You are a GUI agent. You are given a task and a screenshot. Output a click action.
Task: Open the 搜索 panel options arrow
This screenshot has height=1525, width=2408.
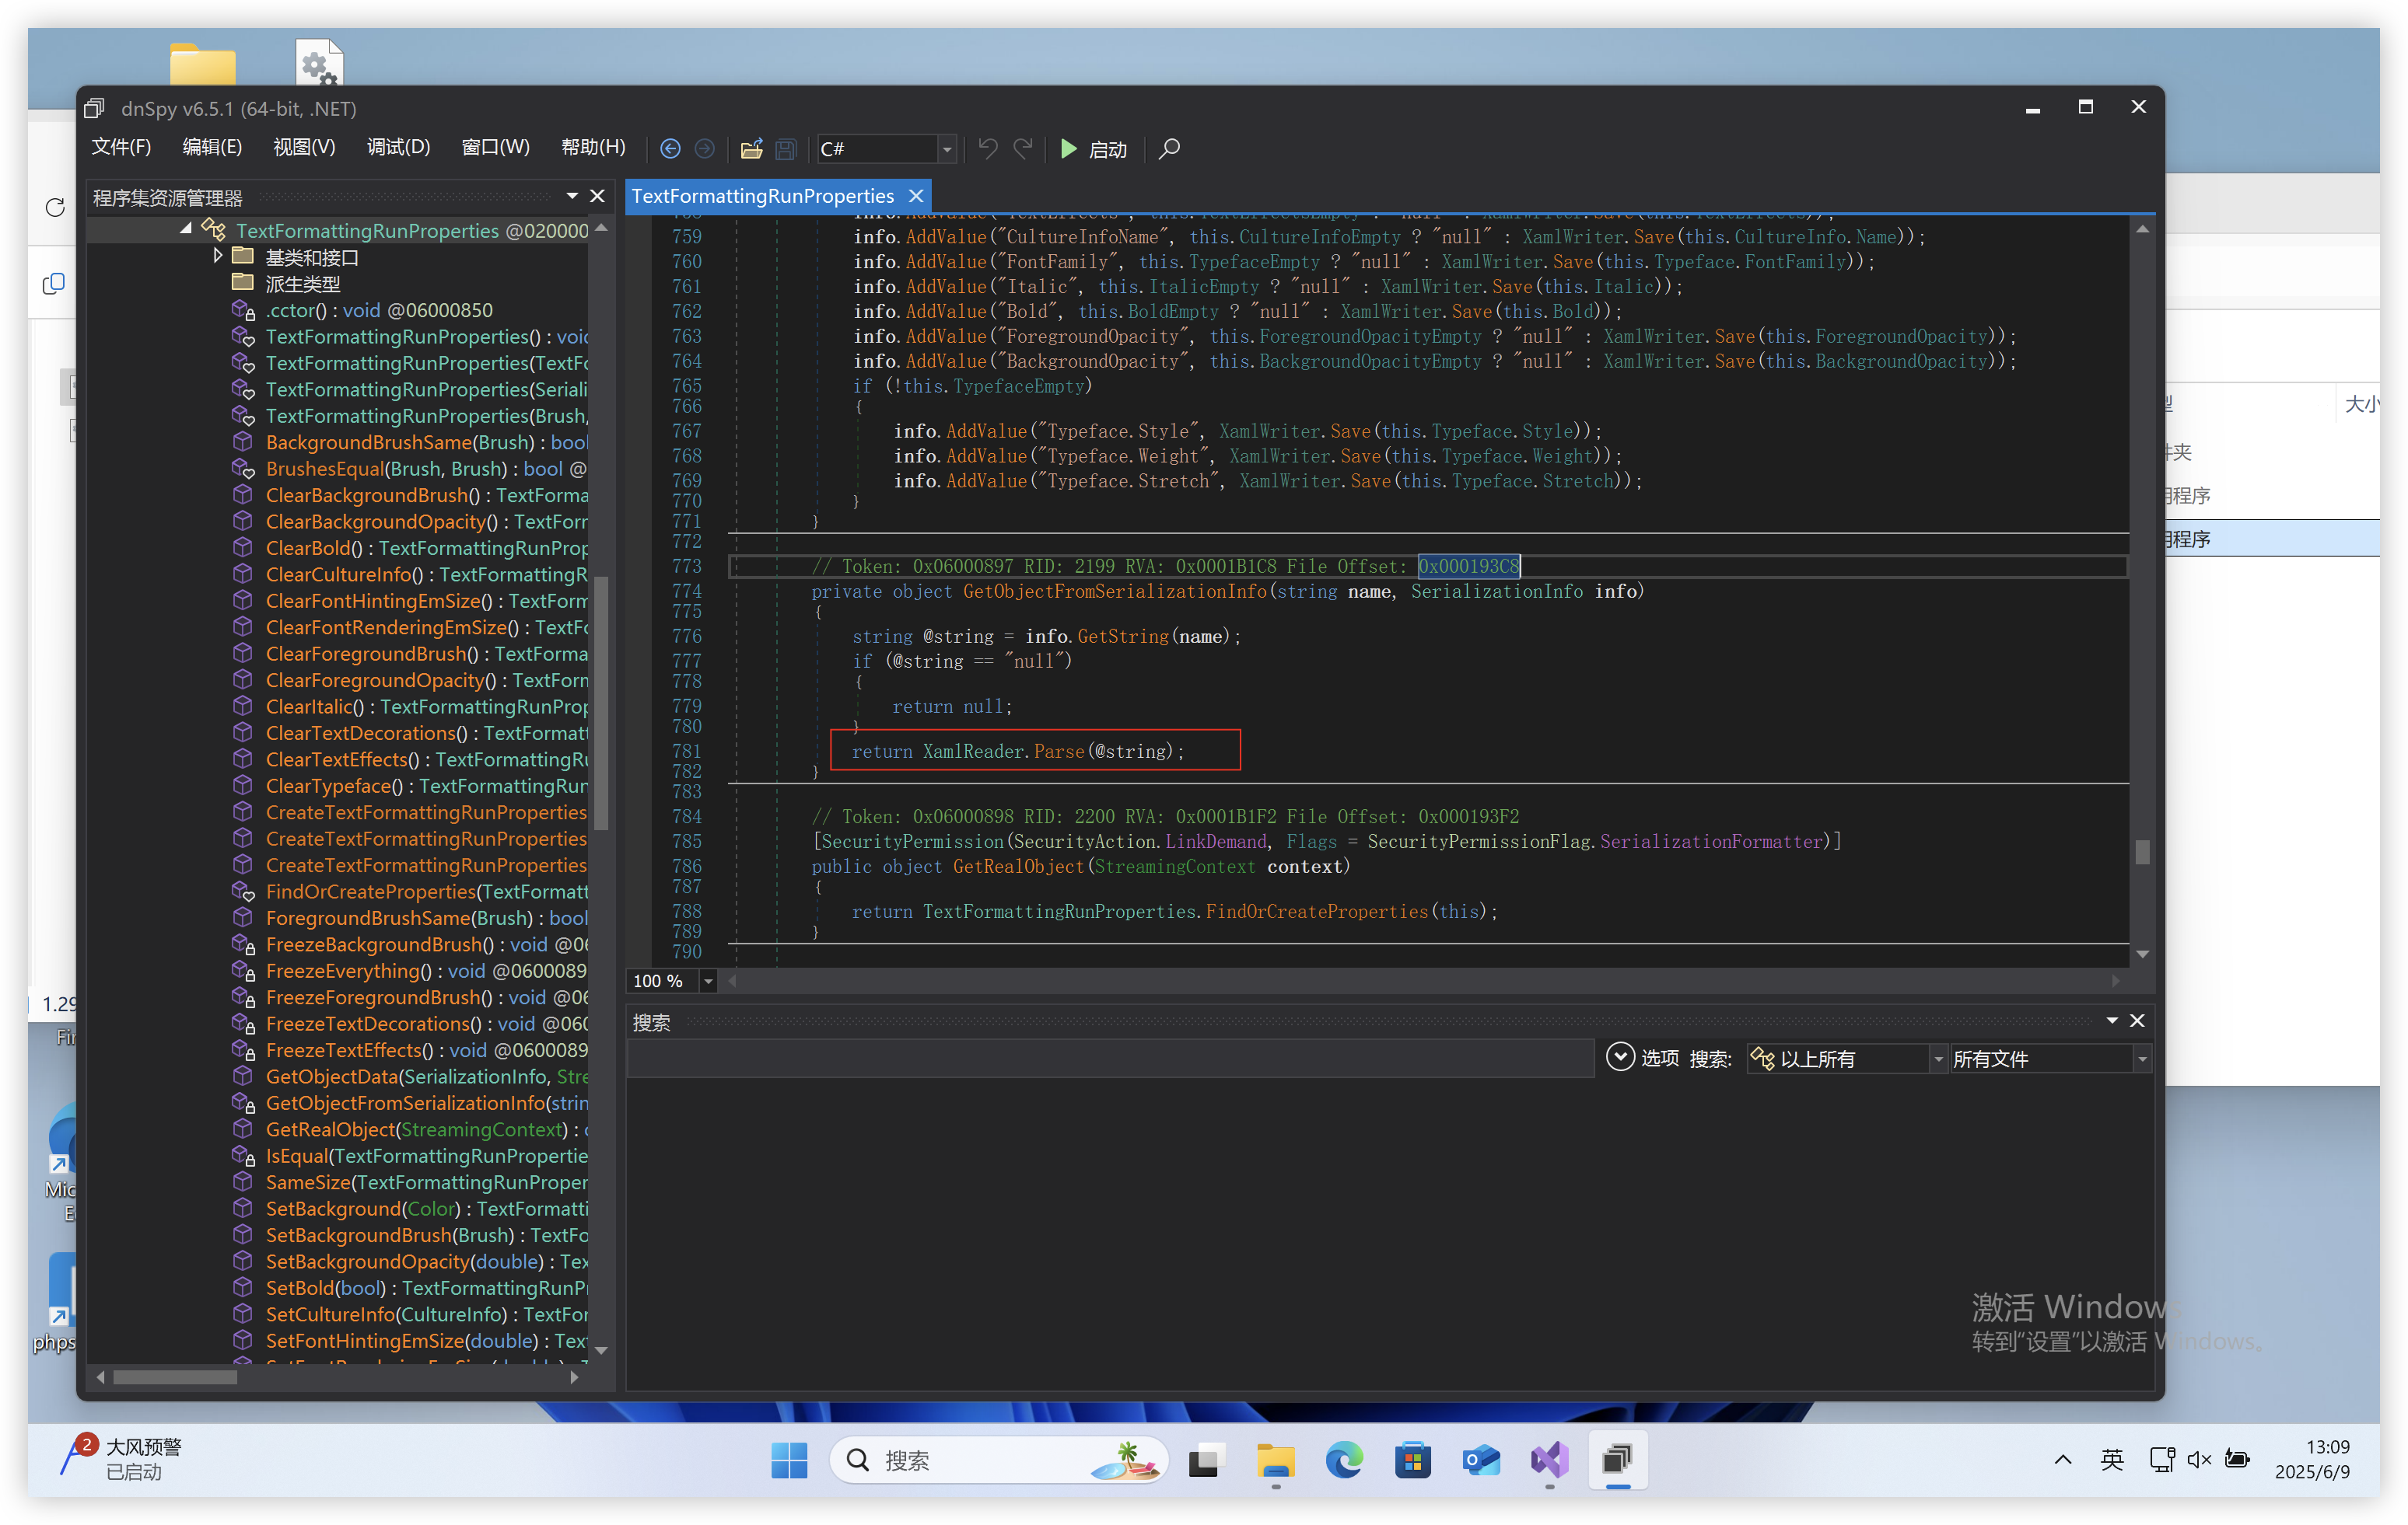pyautogui.click(x=2112, y=1021)
